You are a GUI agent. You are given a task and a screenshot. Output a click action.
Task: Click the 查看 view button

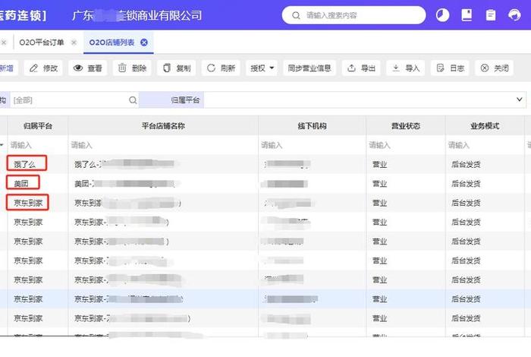click(x=88, y=68)
